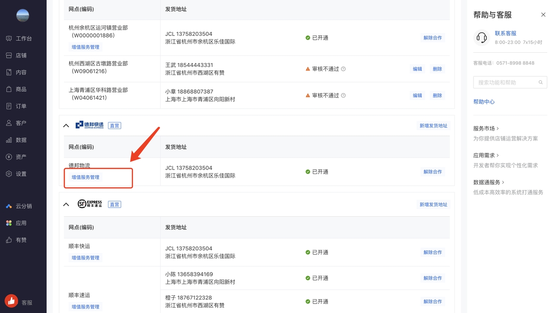Image resolution: width=553 pixels, height=313 pixels.
Task: Open the 工作台 sidebar icon
Action: point(9,38)
